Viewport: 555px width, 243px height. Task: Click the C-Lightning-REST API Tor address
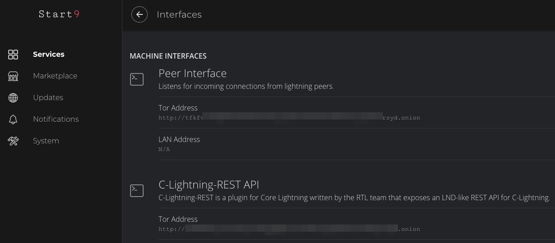(289, 229)
